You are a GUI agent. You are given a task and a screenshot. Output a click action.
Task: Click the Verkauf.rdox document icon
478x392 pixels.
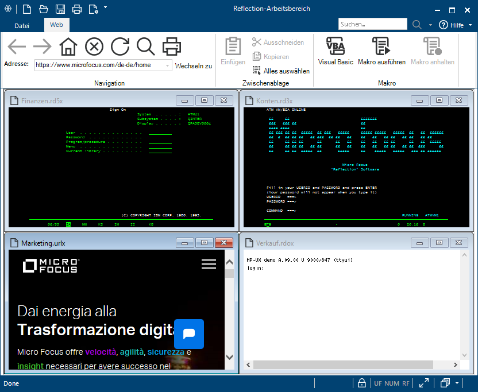pyautogui.click(x=249, y=243)
